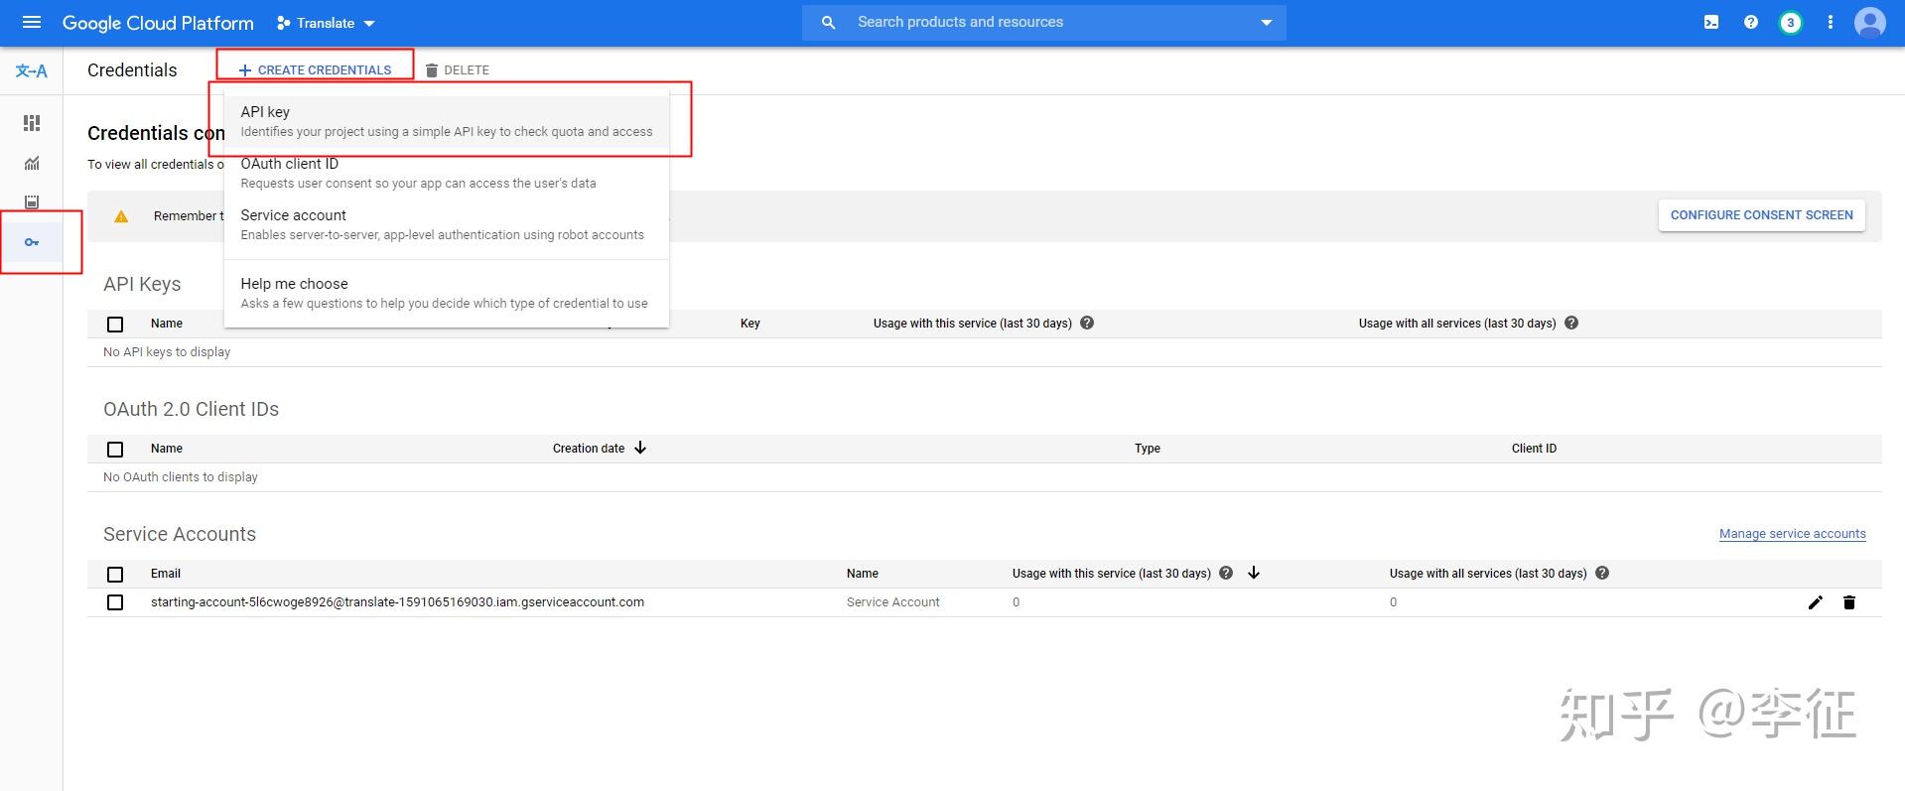The height and width of the screenshot is (791, 1905).
Task: Open the Manage service accounts link
Action: (x=1792, y=534)
